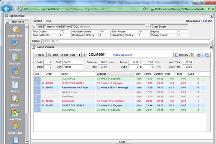This screenshot has height=144, width=216.
Task: Click the Edit Route button
Action: coord(68,55)
